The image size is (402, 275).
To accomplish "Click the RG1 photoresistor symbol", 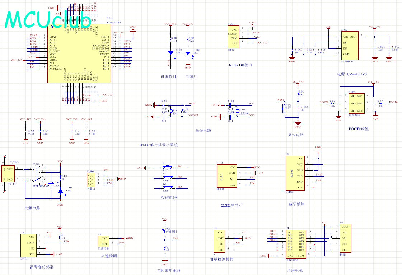I will tap(164, 231).
